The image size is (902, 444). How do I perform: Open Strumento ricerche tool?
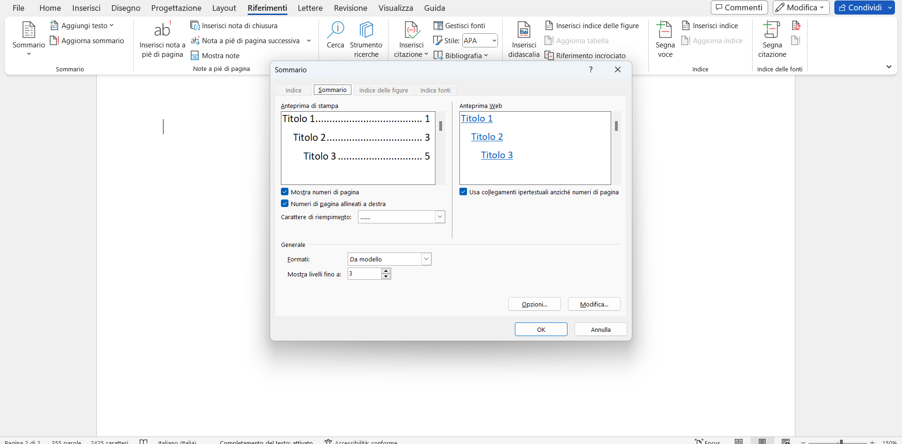(366, 30)
